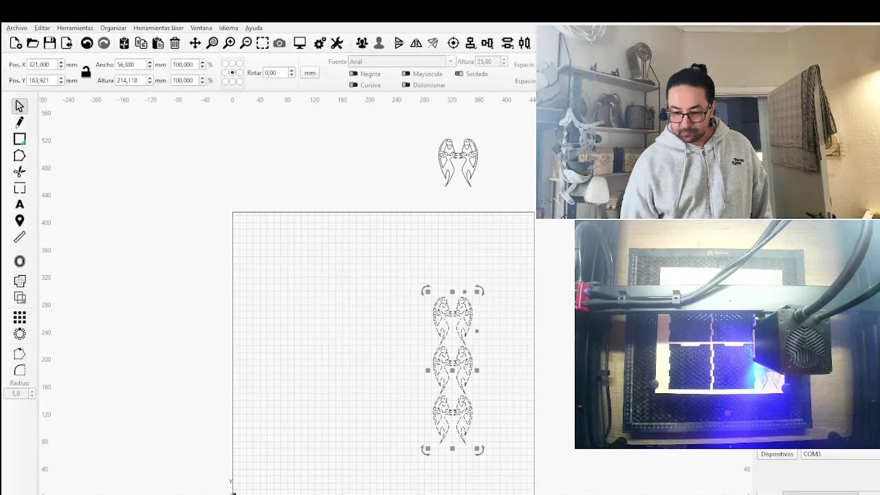The height and width of the screenshot is (495, 880).
Task: Select the Rectangle tool
Action: click(x=19, y=139)
